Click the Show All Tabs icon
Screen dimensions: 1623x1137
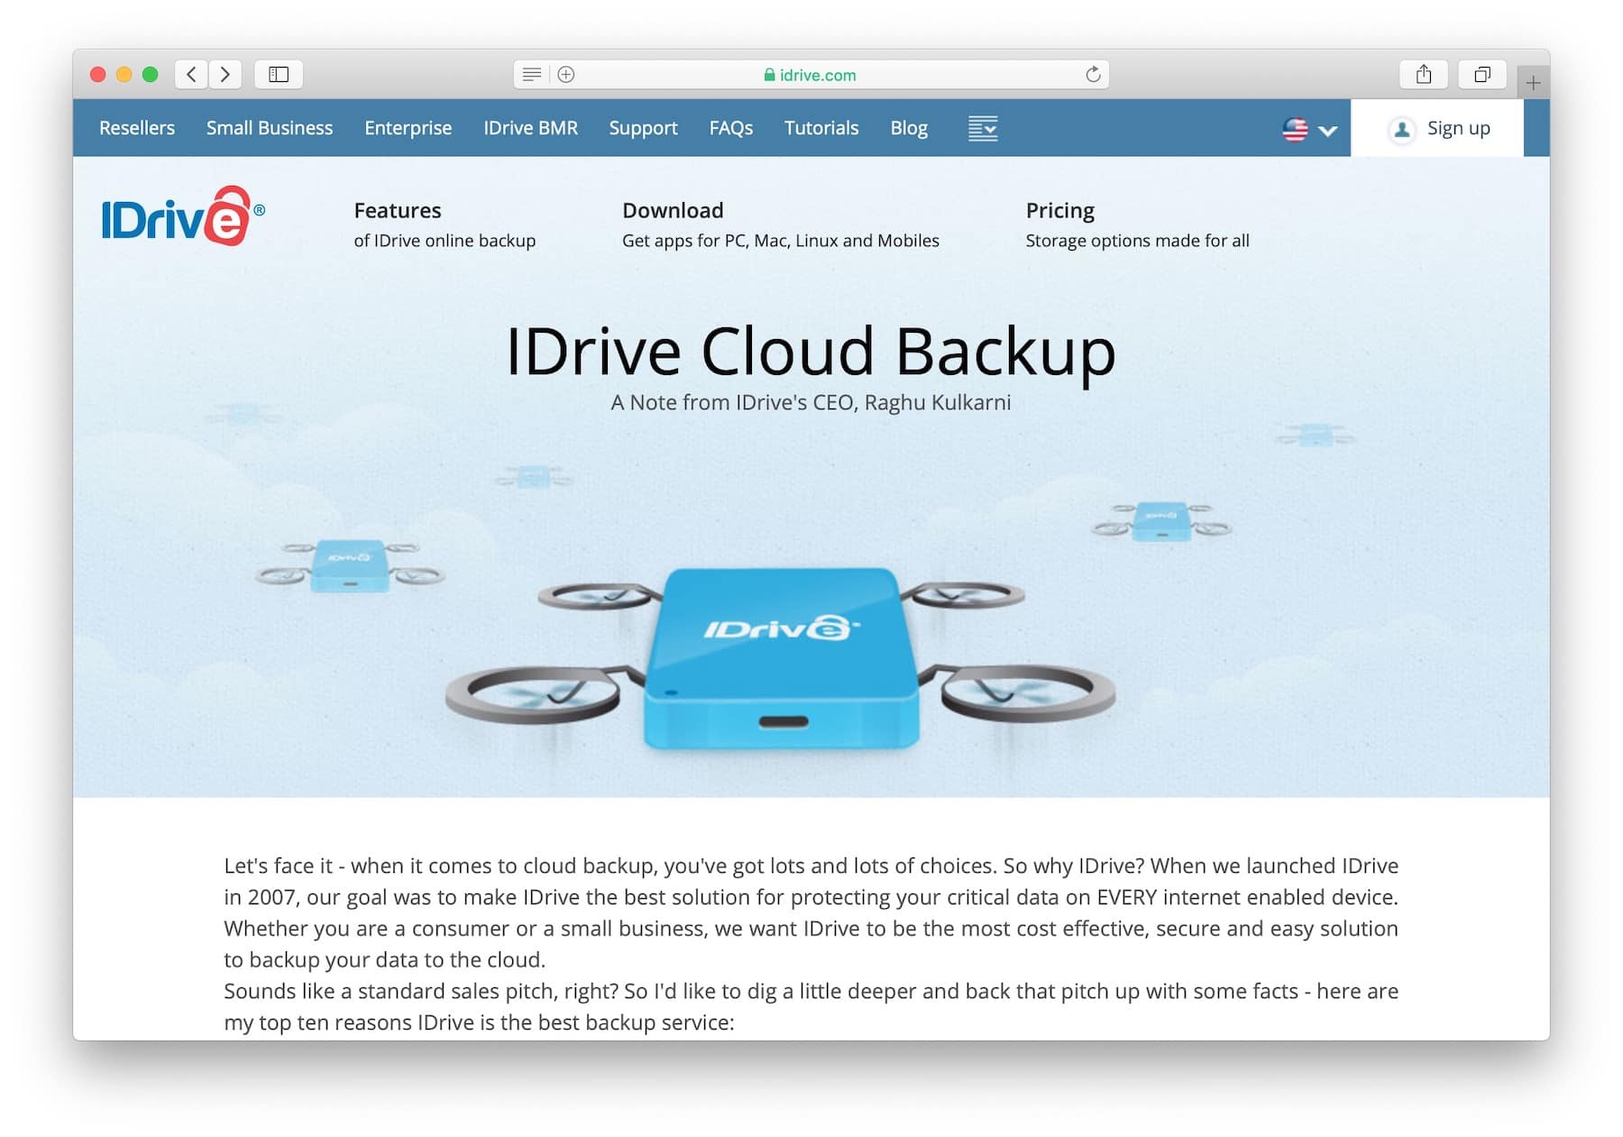pos(1481,74)
